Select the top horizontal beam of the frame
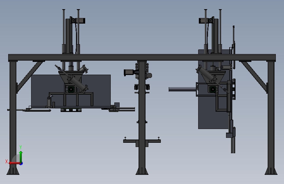 coord(142,57)
